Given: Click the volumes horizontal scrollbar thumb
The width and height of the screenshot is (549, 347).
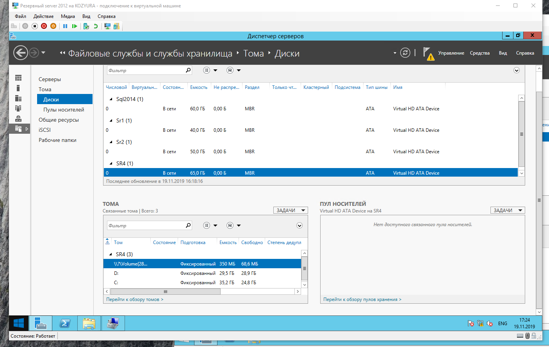Looking at the screenshot, I should tap(166, 291).
